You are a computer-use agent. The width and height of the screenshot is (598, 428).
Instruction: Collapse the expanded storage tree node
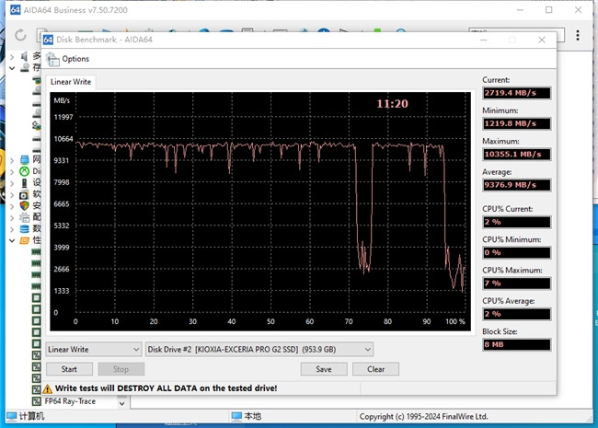tap(12, 66)
